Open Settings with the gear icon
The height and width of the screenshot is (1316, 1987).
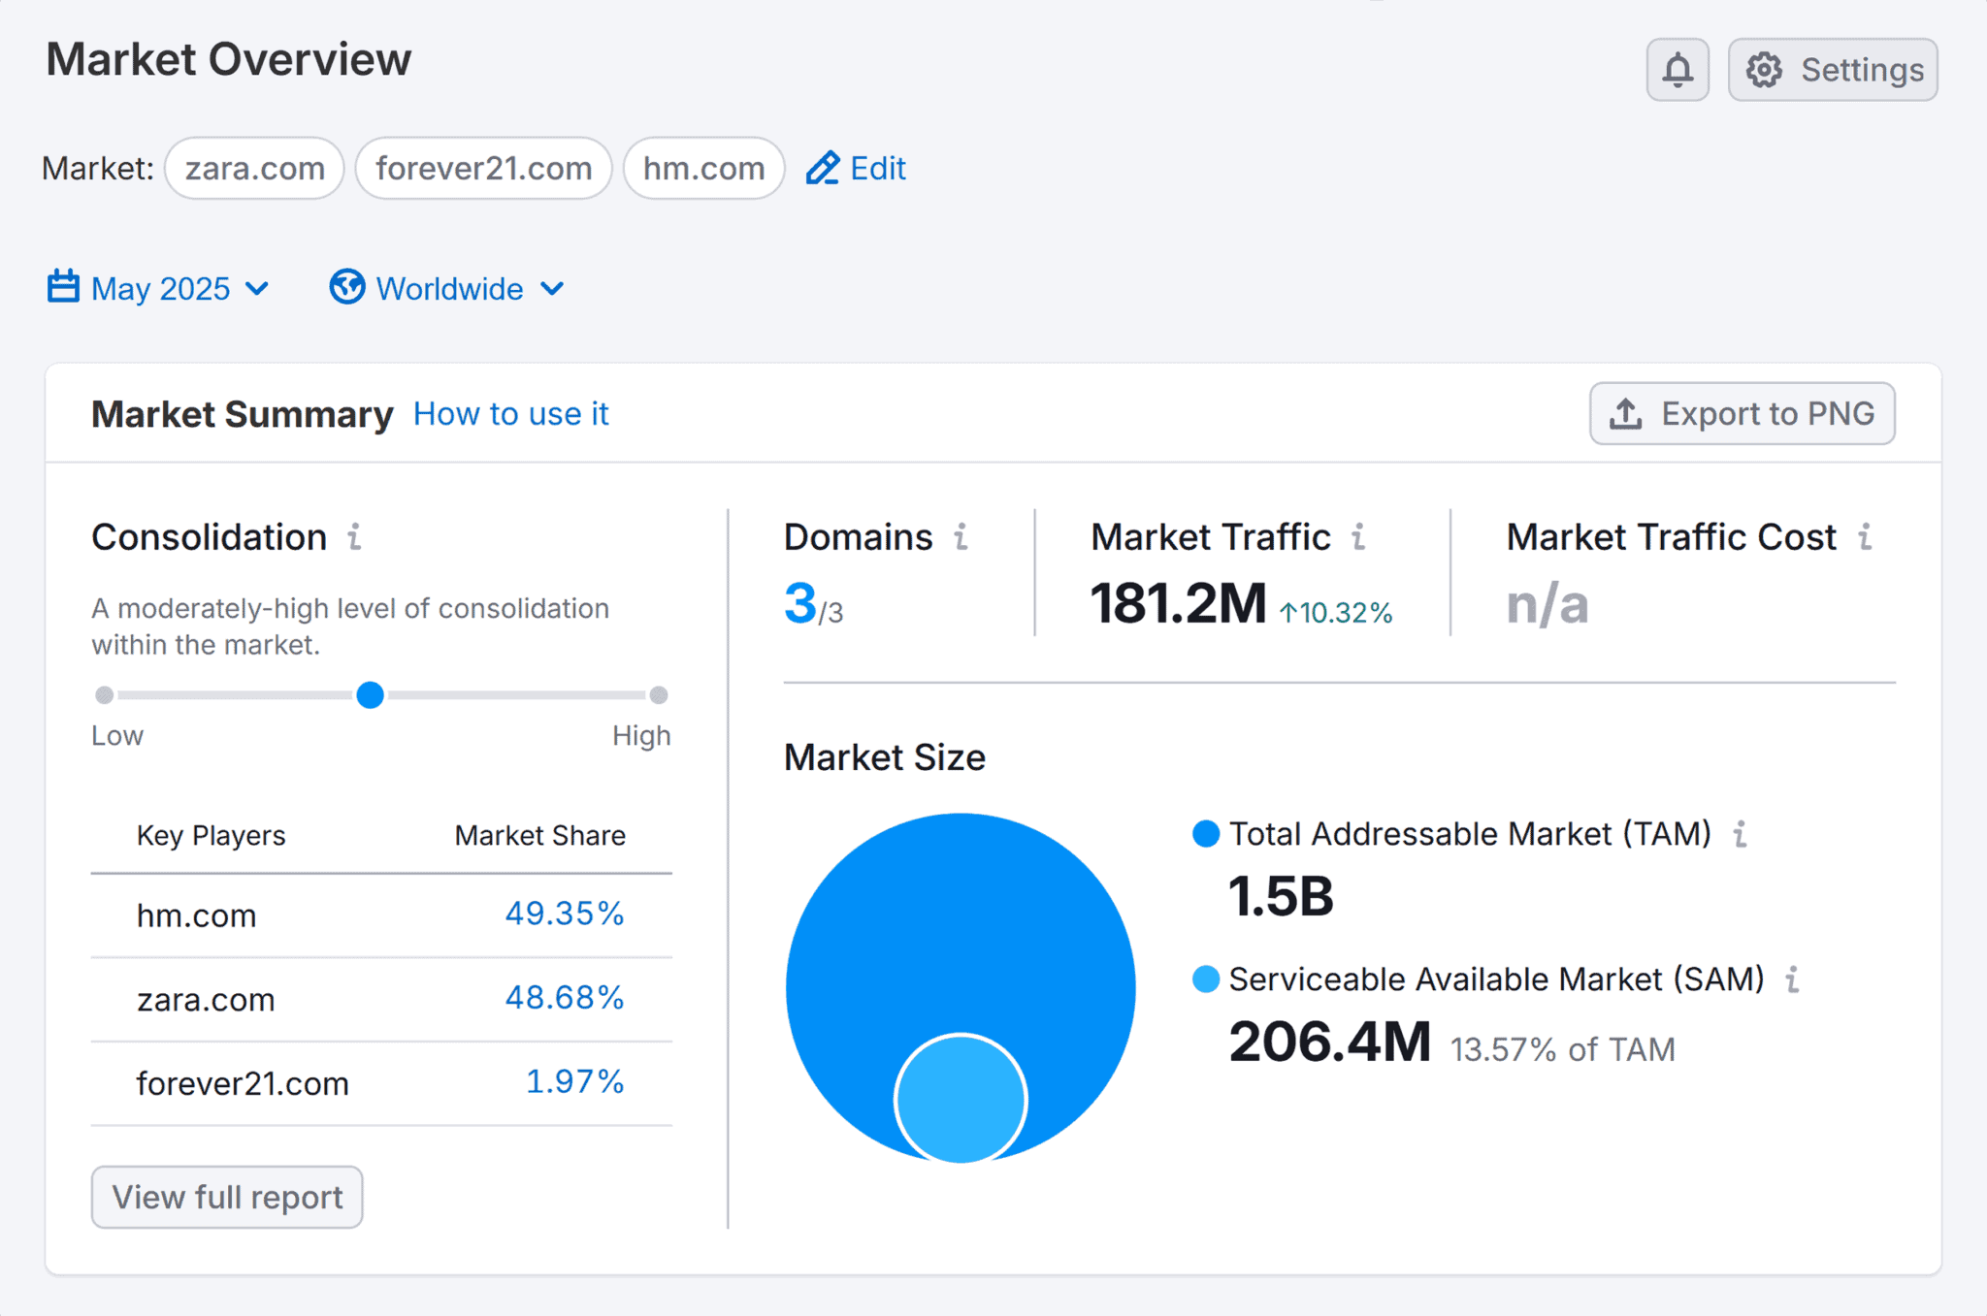1766,69
